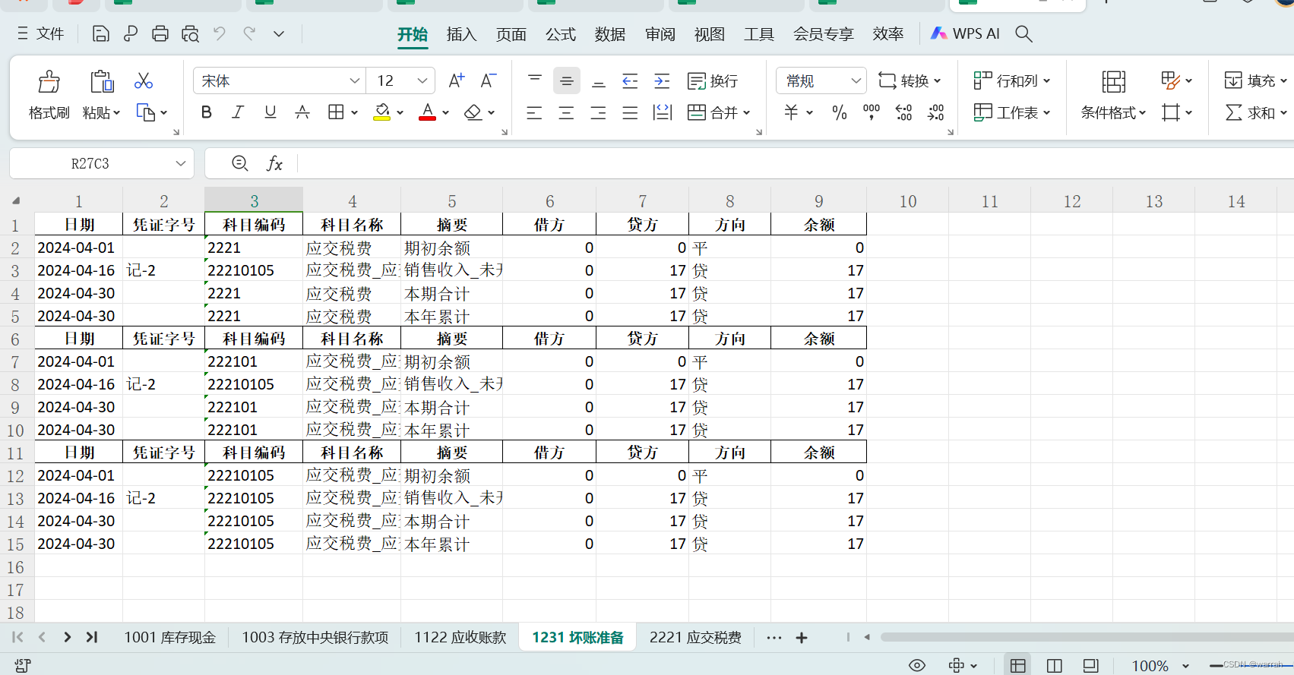This screenshot has width=1294, height=675.
Task: Toggle eye protection mode icon in status bar
Action: pos(917,665)
